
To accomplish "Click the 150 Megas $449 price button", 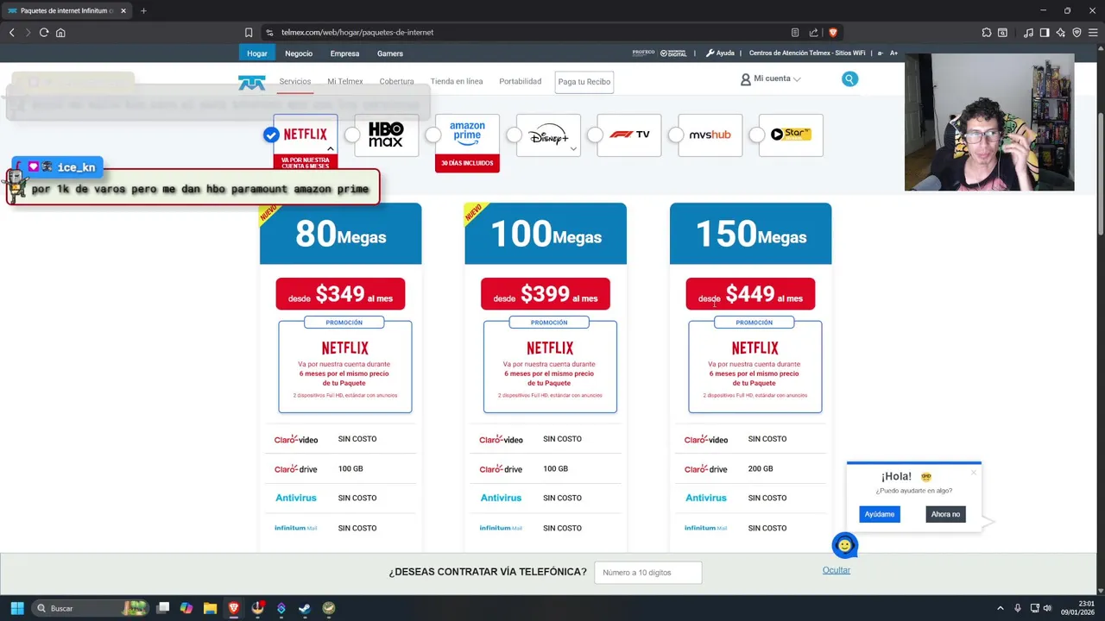I will [750, 294].
